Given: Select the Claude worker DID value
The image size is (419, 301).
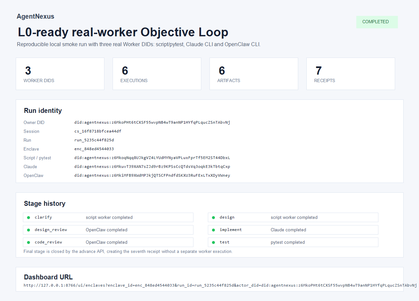Looking at the screenshot, I should [x=152, y=167].
